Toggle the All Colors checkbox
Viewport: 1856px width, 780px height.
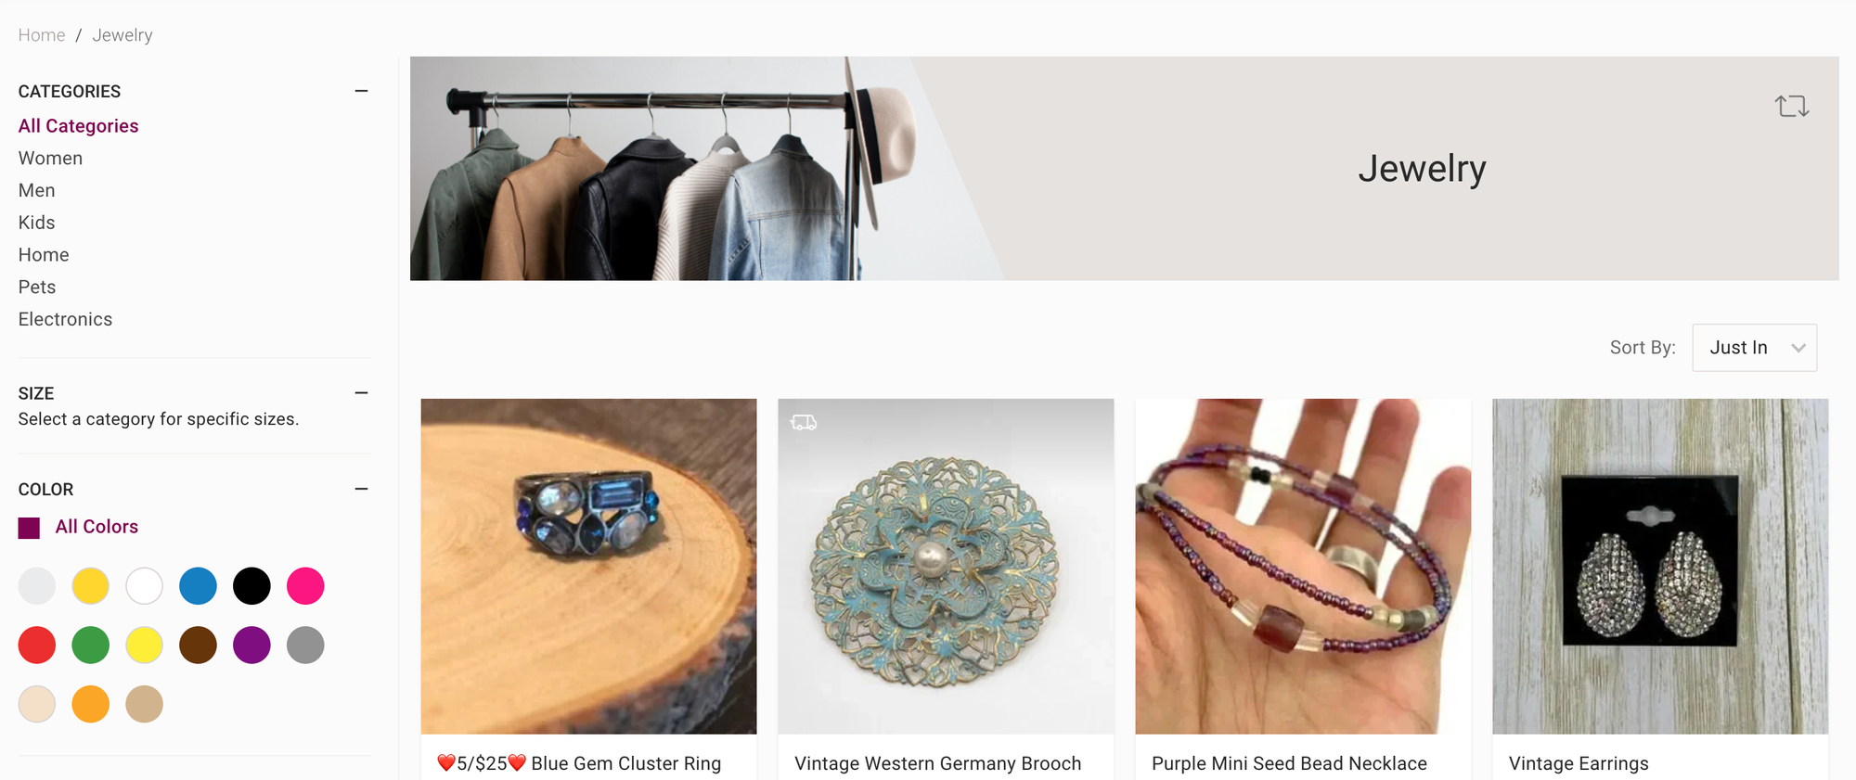click(29, 528)
